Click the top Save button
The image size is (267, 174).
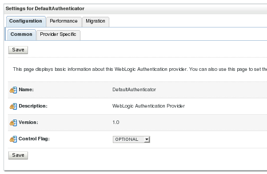point(18,50)
